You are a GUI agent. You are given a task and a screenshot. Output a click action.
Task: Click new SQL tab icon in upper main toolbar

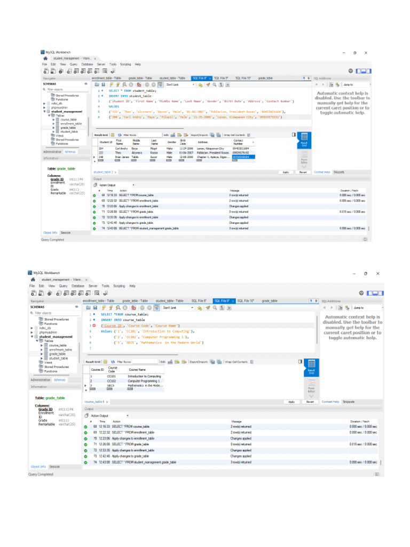pyautogui.click(x=46, y=71)
